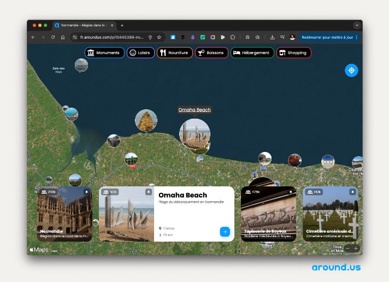Select the Normandie - Région tab
Screen dimensions: 389x282
[x=84, y=25]
